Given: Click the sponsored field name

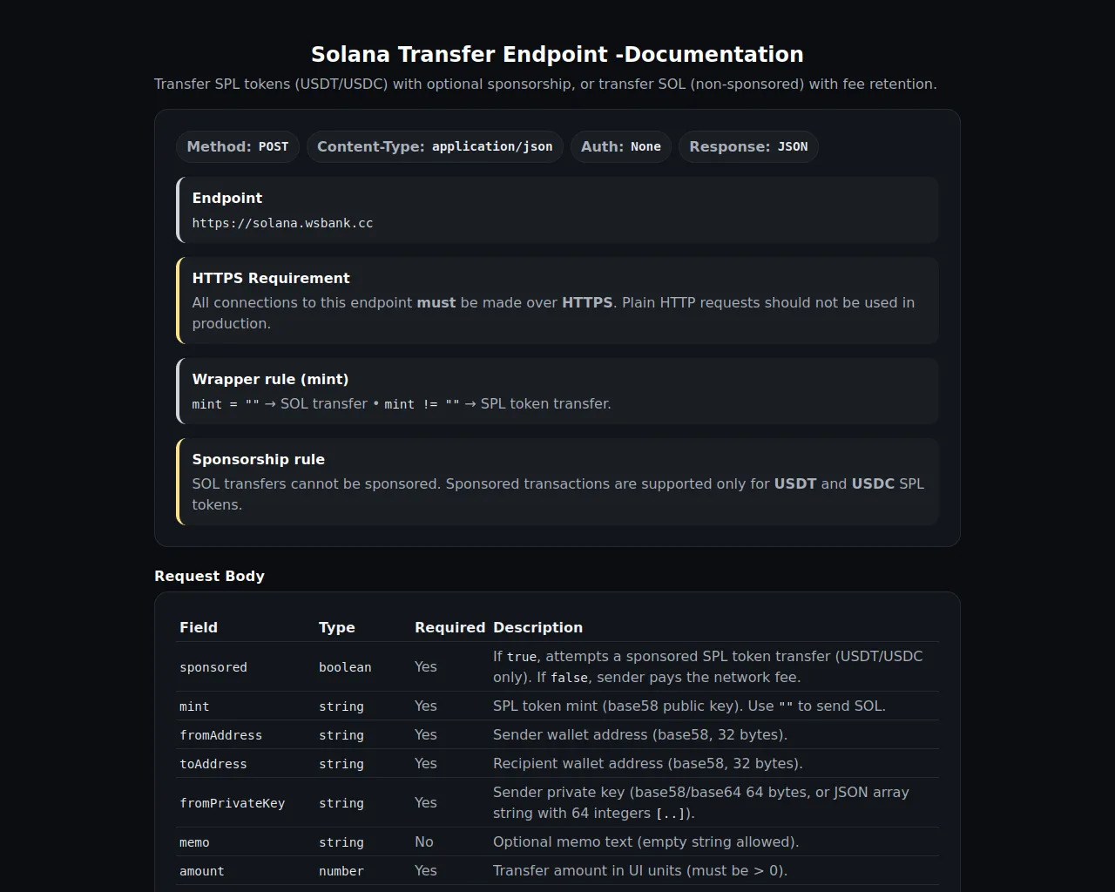Looking at the screenshot, I should pos(213,667).
